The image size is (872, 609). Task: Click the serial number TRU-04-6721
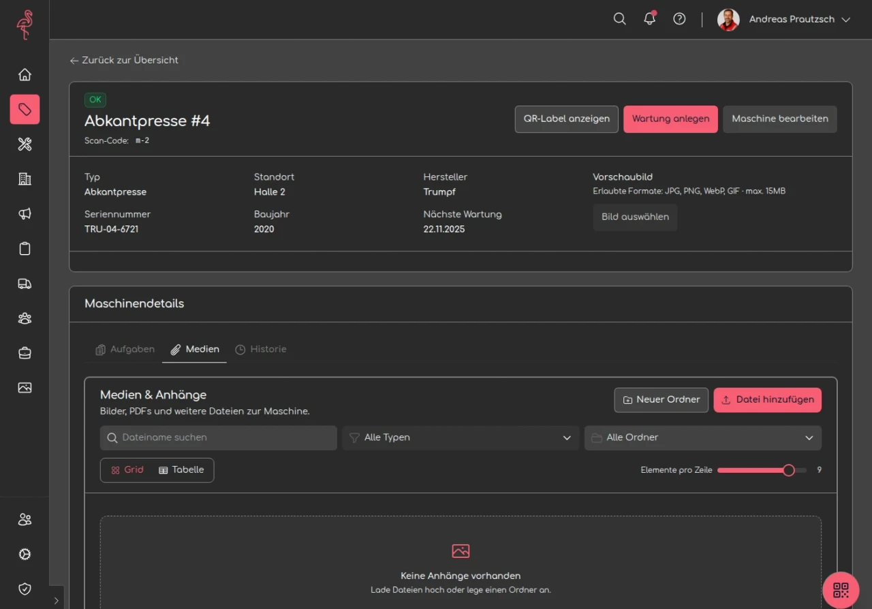pyautogui.click(x=112, y=229)
